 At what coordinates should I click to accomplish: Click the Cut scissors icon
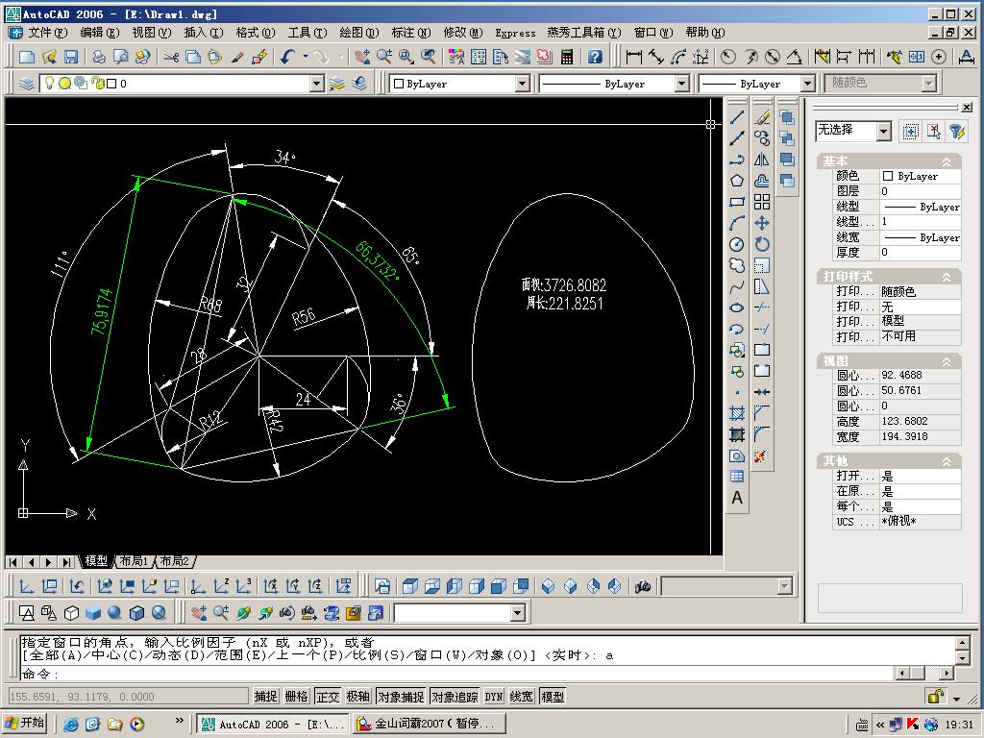(x=171, y=57)
